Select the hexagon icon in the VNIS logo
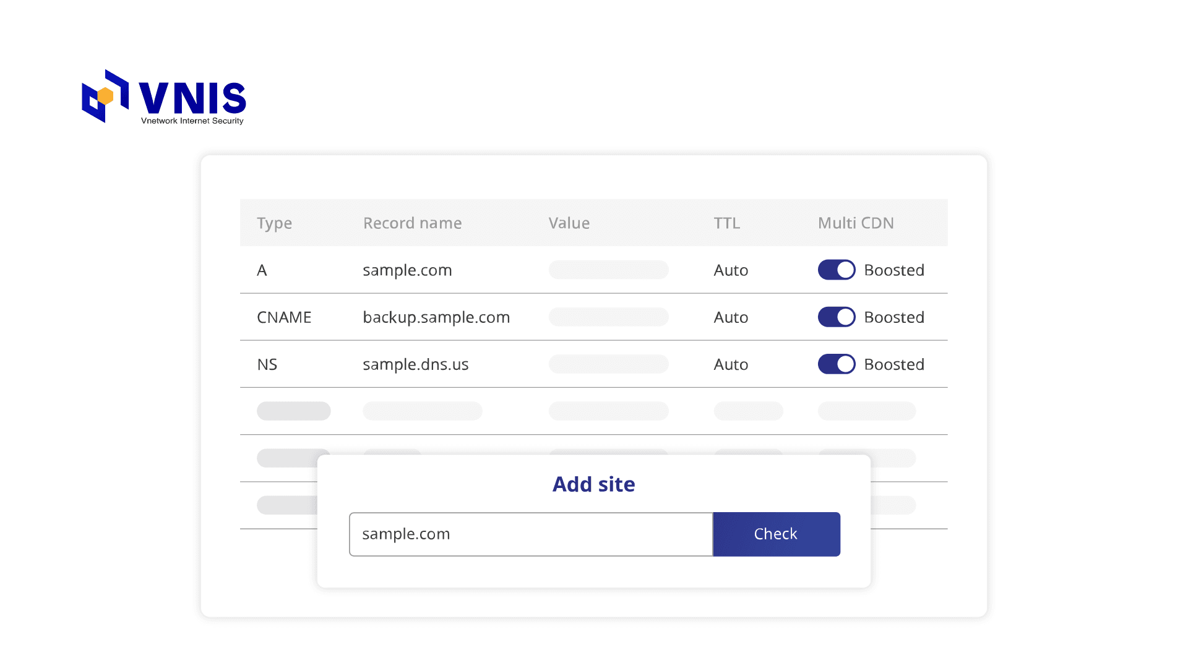The height and width of the screenshot is (668, 1188). 104,96
